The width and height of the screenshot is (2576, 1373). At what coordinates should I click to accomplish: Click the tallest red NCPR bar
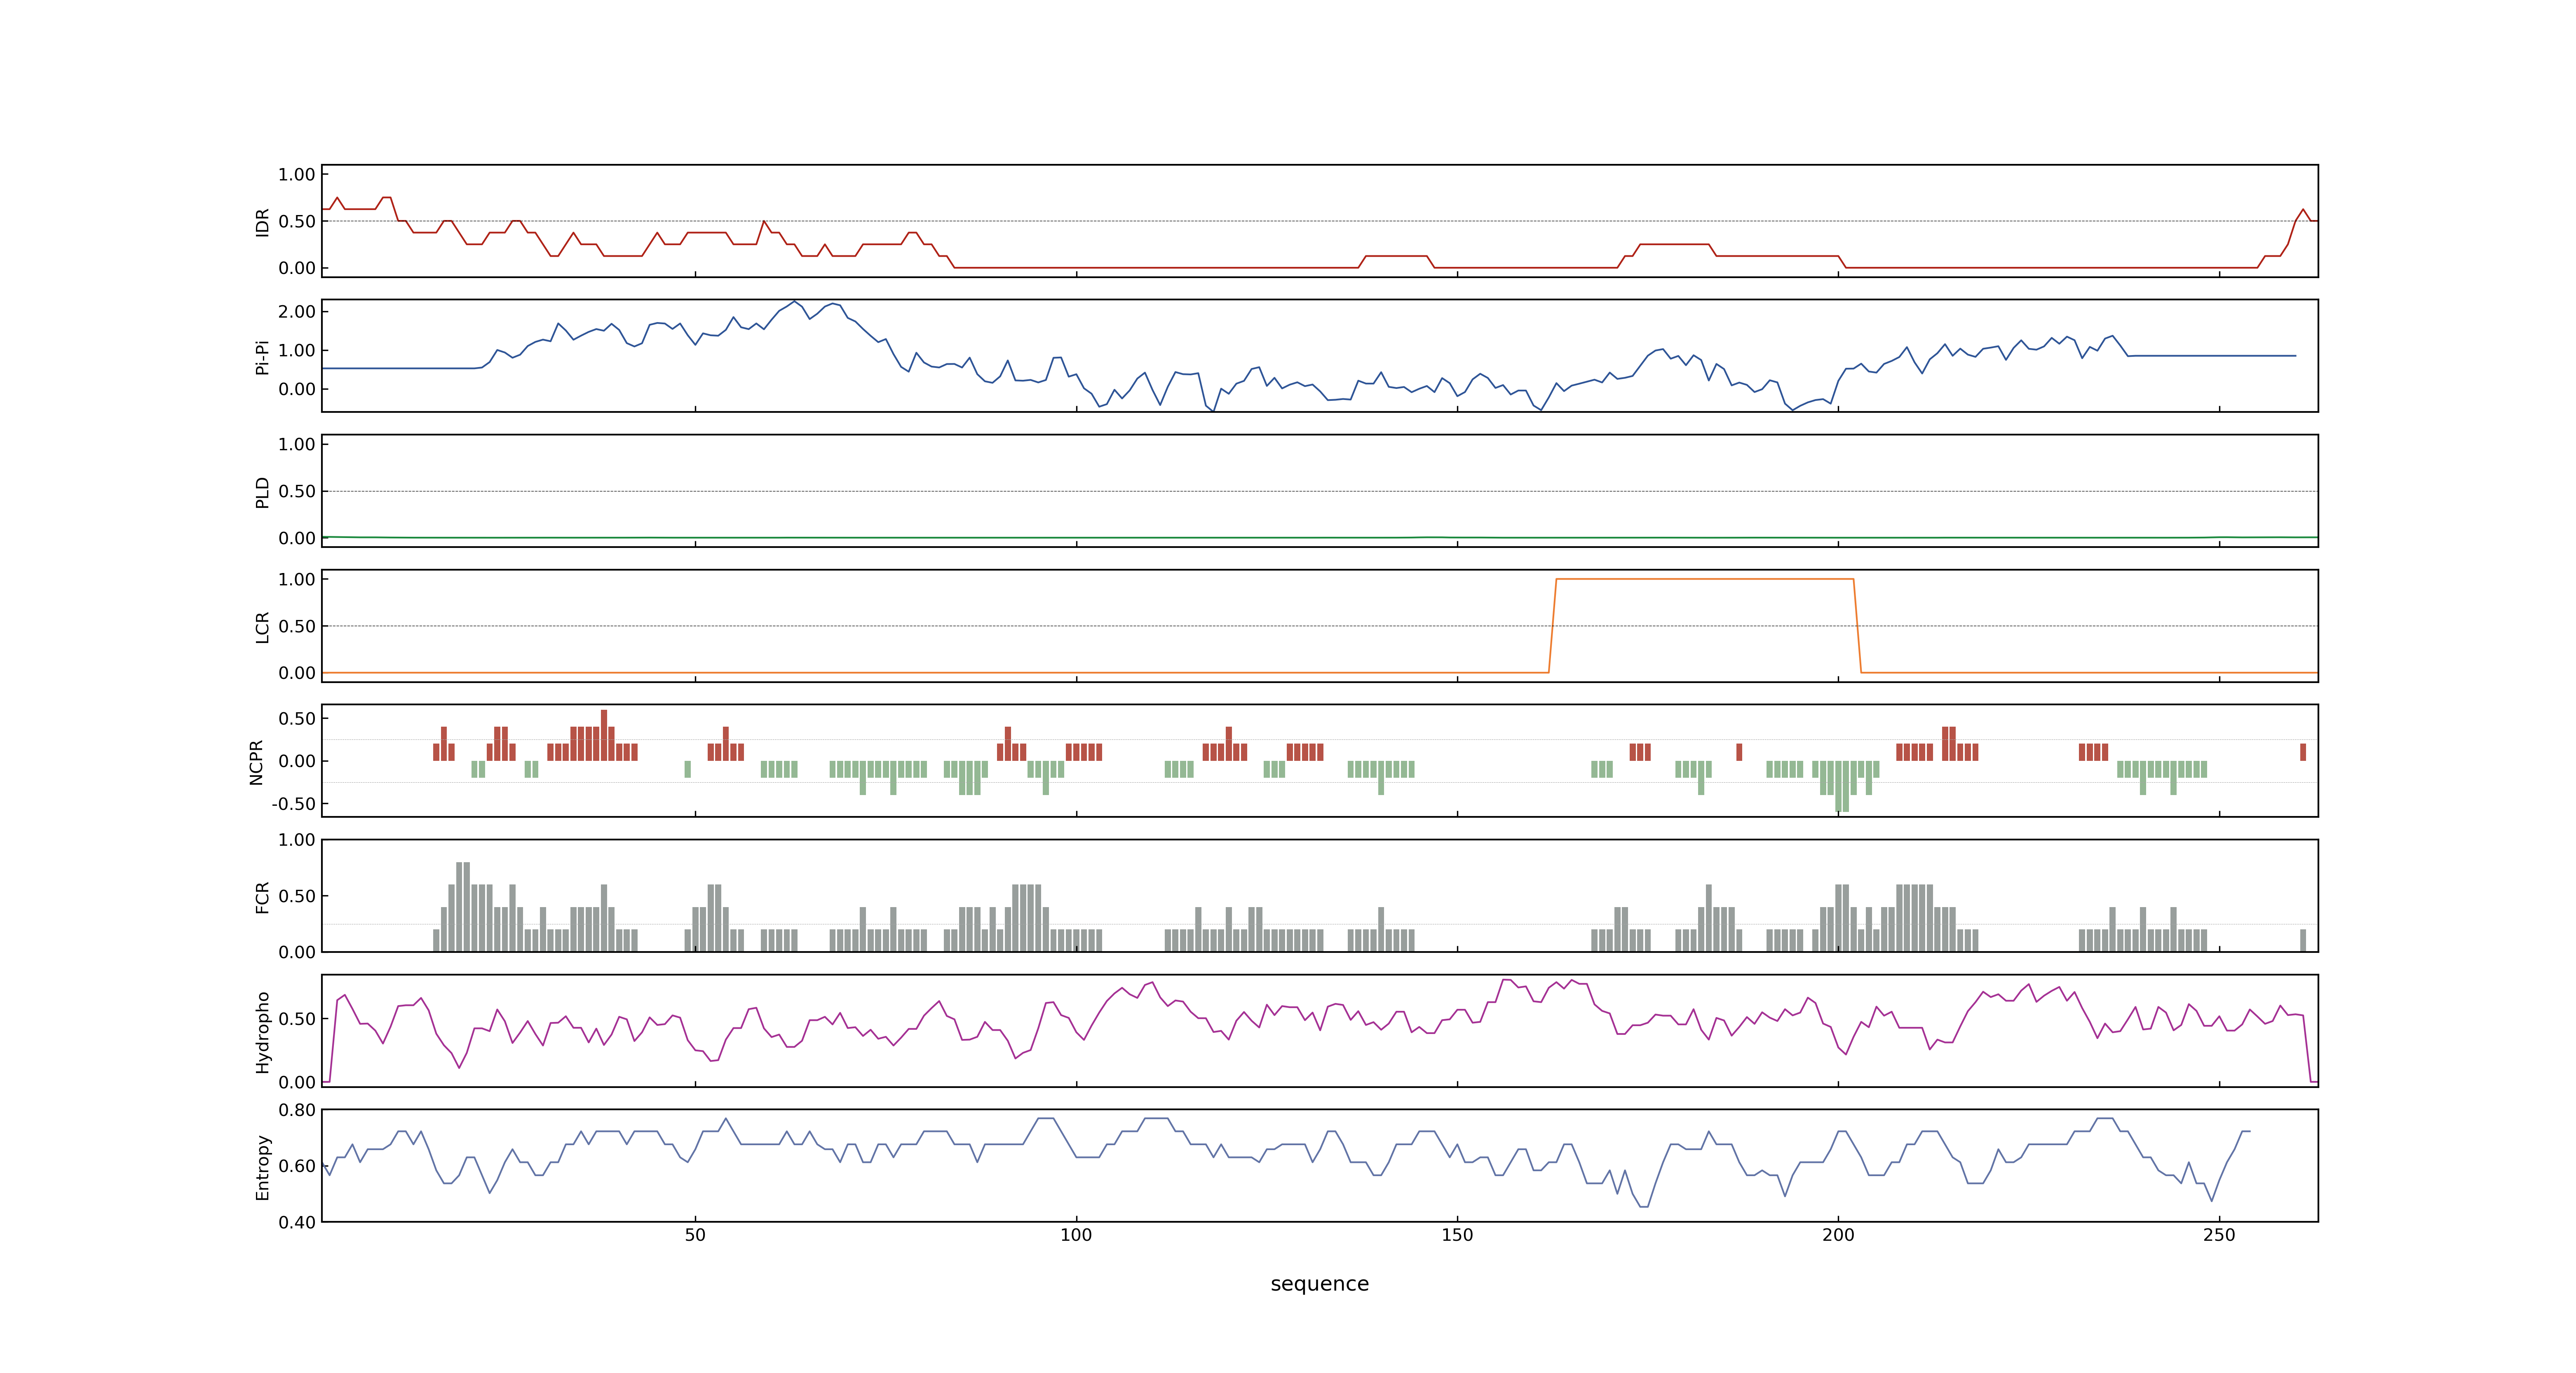pyautogui.click(x=604, y=735)
